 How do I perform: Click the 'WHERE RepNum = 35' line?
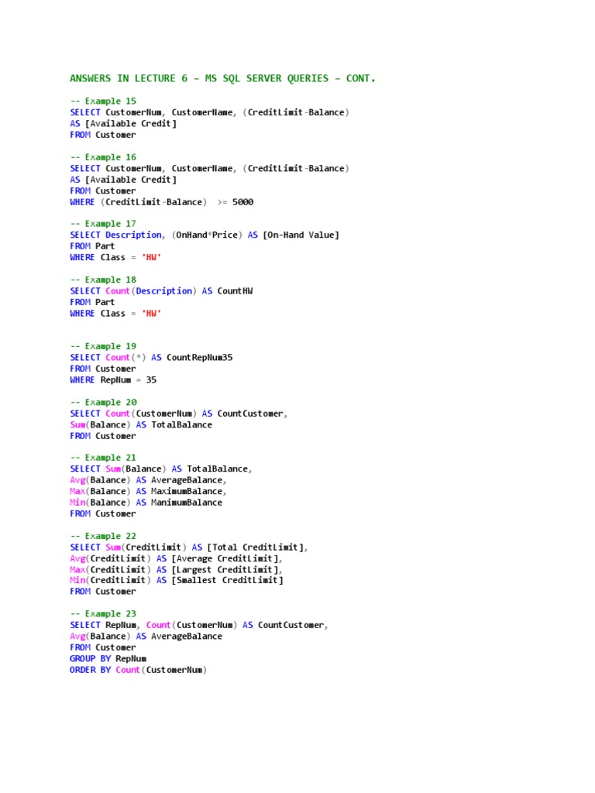tap(113, 379)
